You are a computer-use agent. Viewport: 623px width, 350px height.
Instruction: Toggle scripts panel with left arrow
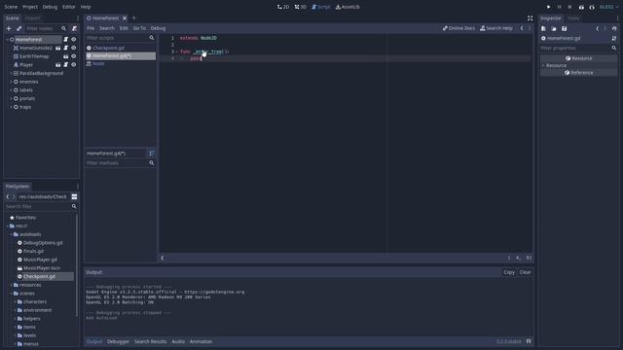(163, 258)
